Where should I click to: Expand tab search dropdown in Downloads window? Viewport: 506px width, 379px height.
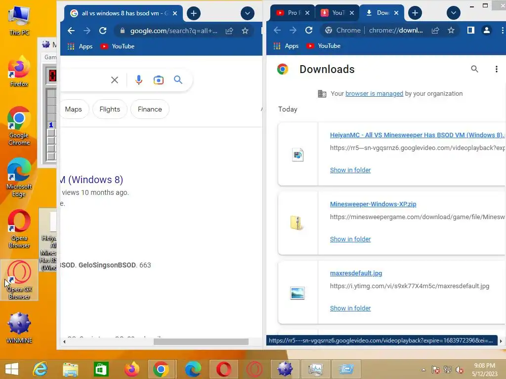454,13
